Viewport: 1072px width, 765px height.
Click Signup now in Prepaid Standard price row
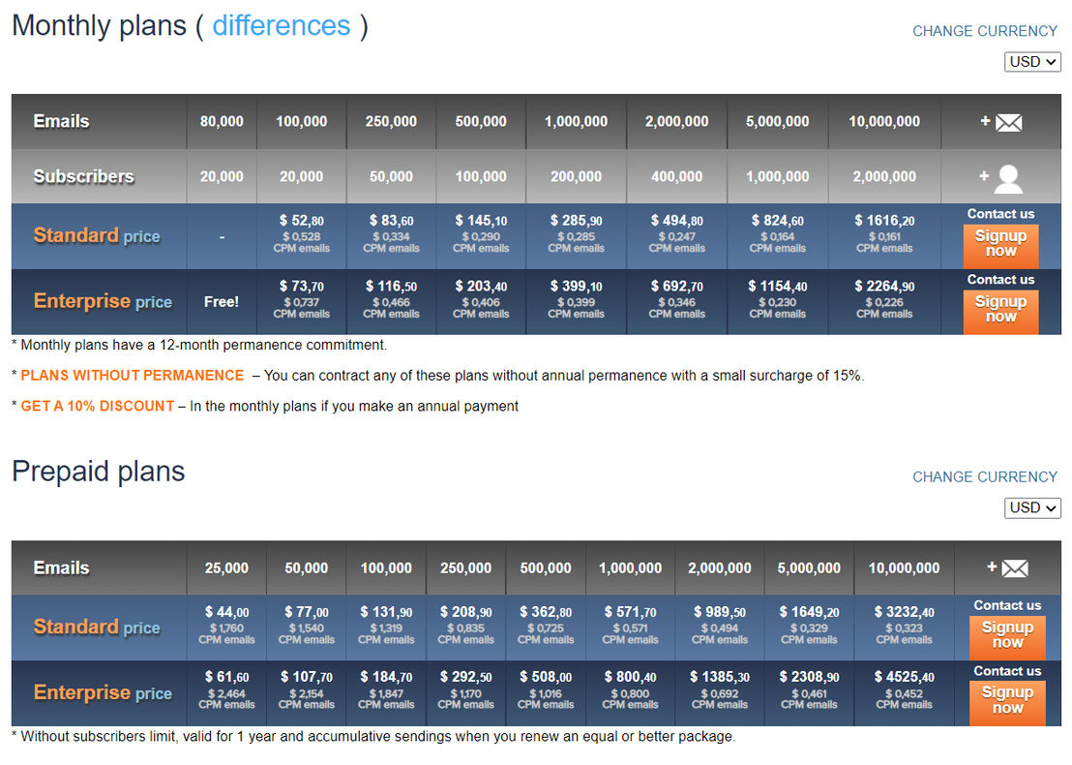click(1008, 636)
